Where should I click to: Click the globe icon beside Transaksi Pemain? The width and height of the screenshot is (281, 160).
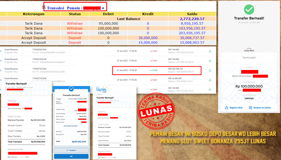pos(103,8)
